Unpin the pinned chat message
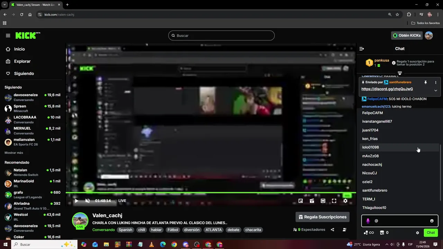This screenshot has width=443, height=249. coord(426,82)
